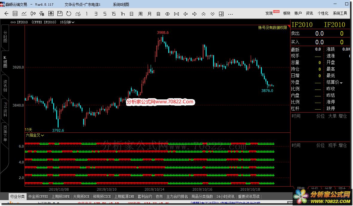Switch to the F10资料 side tab
The width and height of the screenshot is (353, 206).
click(x=5, y=110)
